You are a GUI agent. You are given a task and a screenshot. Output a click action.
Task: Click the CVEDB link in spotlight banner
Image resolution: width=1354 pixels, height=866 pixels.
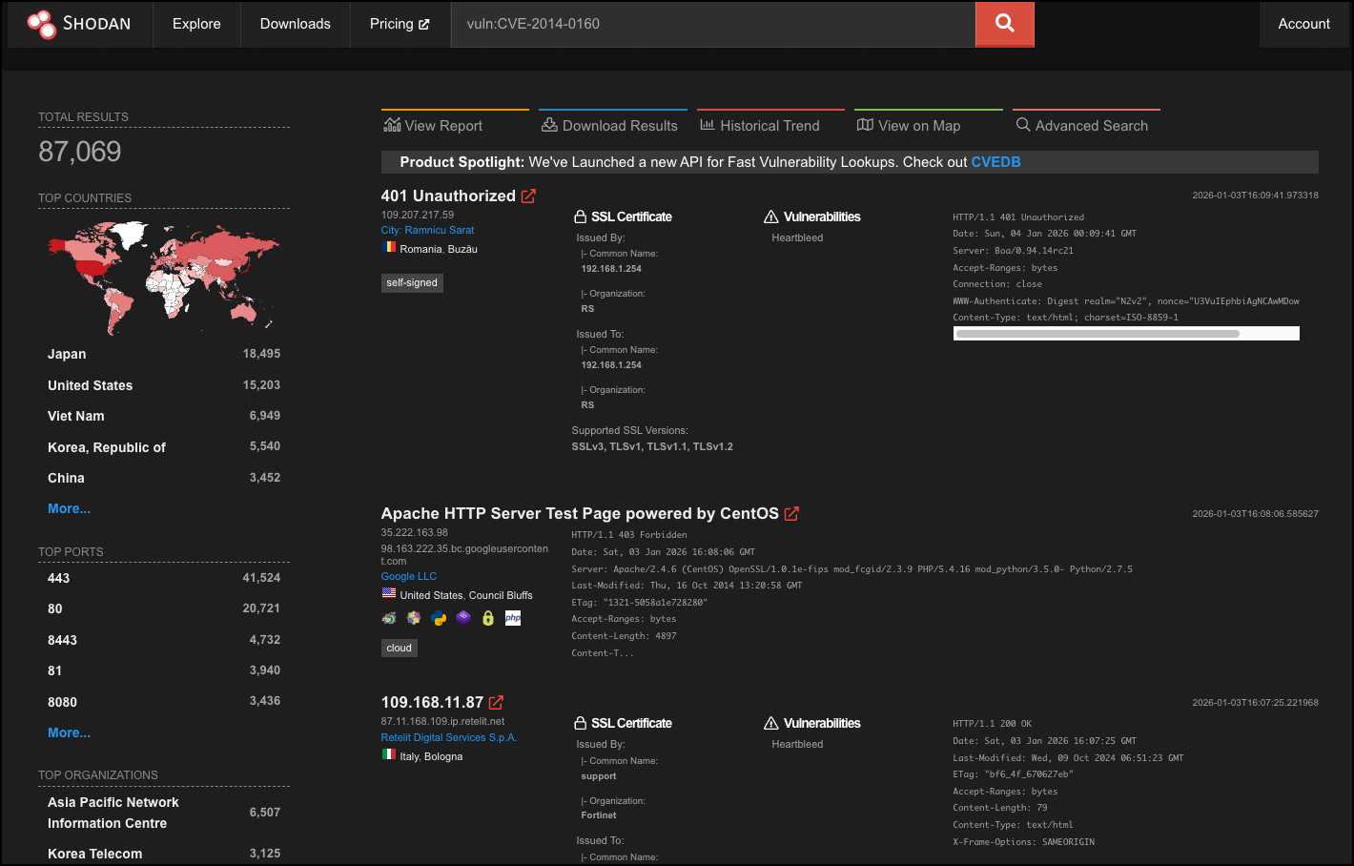pos(995,162)
